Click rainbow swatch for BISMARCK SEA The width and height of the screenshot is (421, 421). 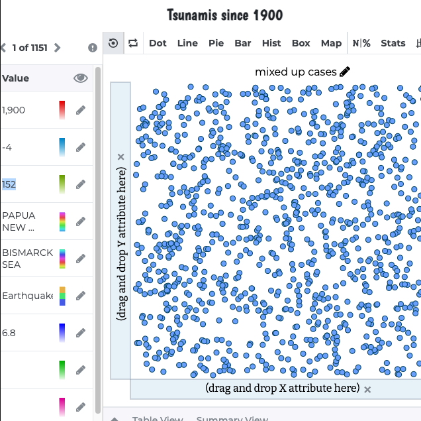62,259
